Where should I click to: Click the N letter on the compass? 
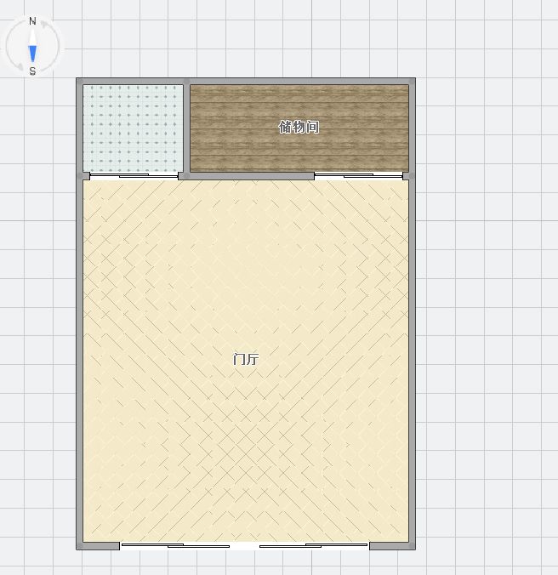click(32, 21)
